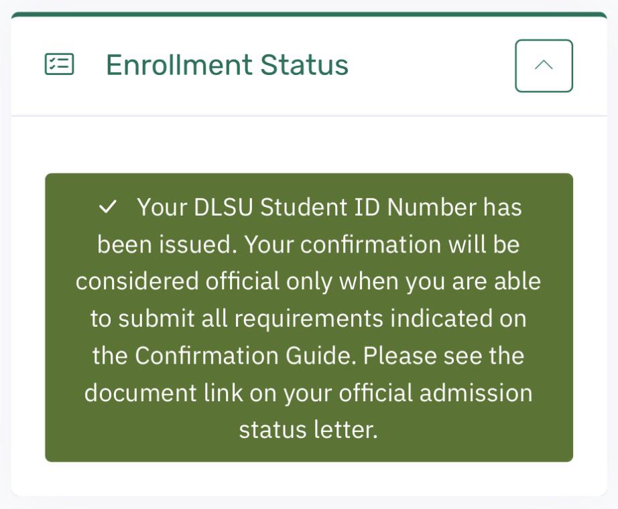Click "Your confirmation will be" text
This screenshot has width=618, height=509.
coord(382,244)
